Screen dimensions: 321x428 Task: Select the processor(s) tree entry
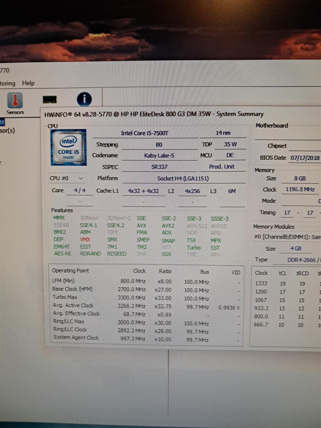[8, 130]
